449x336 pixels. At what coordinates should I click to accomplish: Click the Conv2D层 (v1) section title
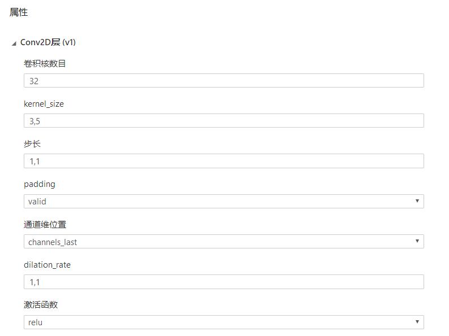coord(48,42)
